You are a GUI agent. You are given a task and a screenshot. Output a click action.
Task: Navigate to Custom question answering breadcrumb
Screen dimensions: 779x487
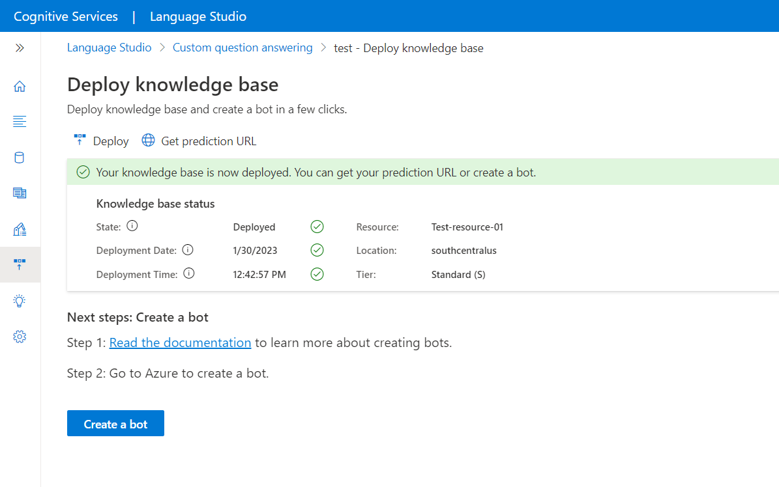pos(243,48)
